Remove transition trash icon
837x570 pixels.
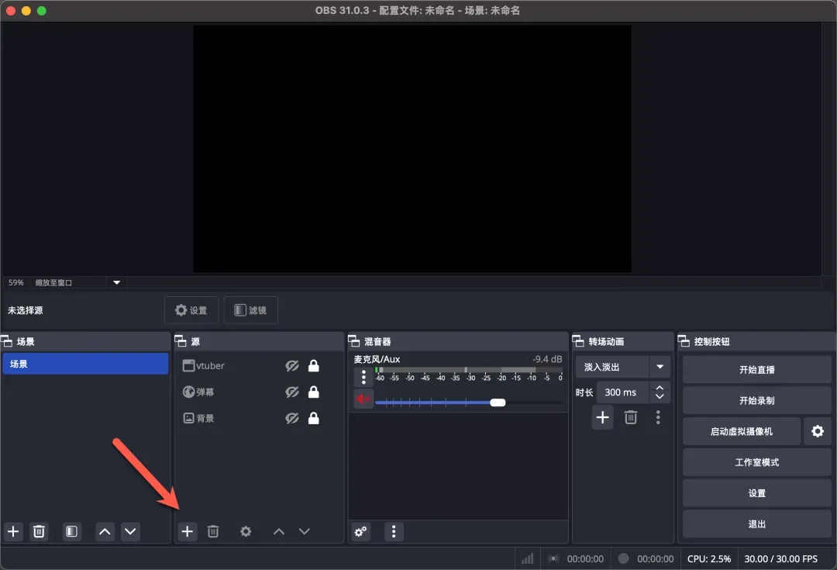631,417
